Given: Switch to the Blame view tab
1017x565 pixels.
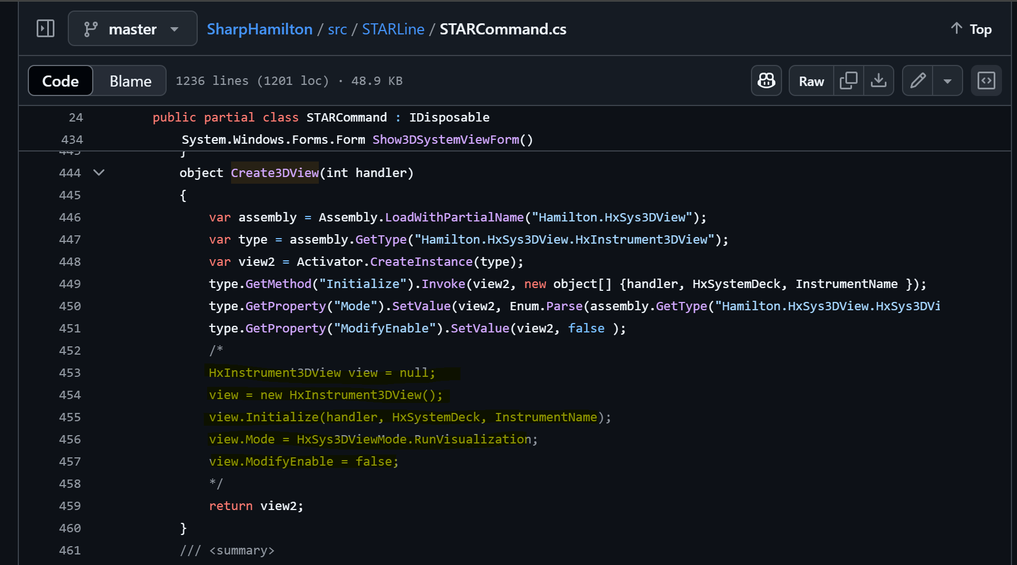Looking at the screenshot, I should (x=131, y=81).
